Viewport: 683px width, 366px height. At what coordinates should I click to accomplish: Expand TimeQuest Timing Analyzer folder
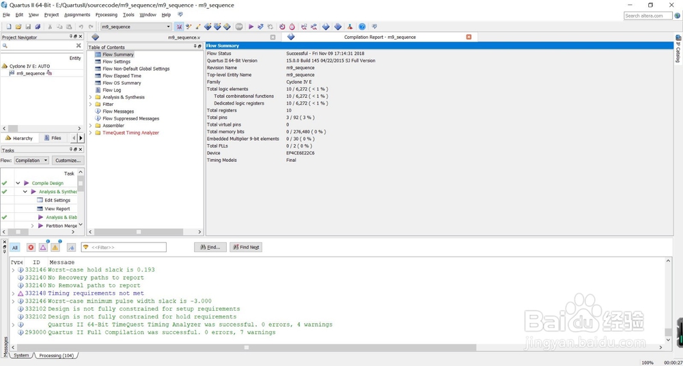[91, 132]
